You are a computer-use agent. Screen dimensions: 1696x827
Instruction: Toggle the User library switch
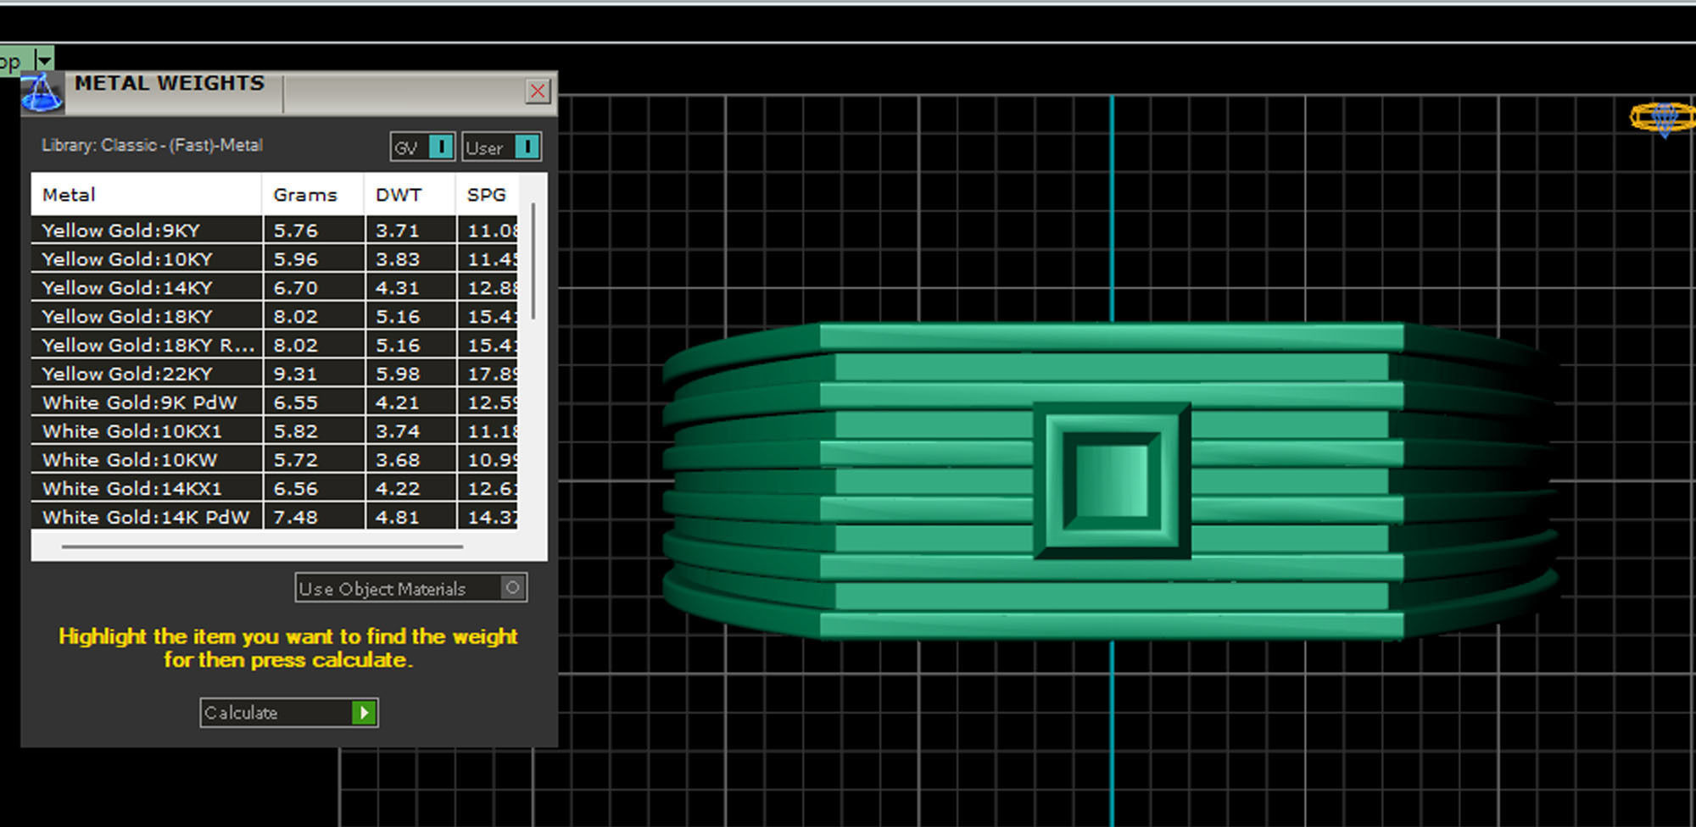pyautogui.click(x=501, y=147)
